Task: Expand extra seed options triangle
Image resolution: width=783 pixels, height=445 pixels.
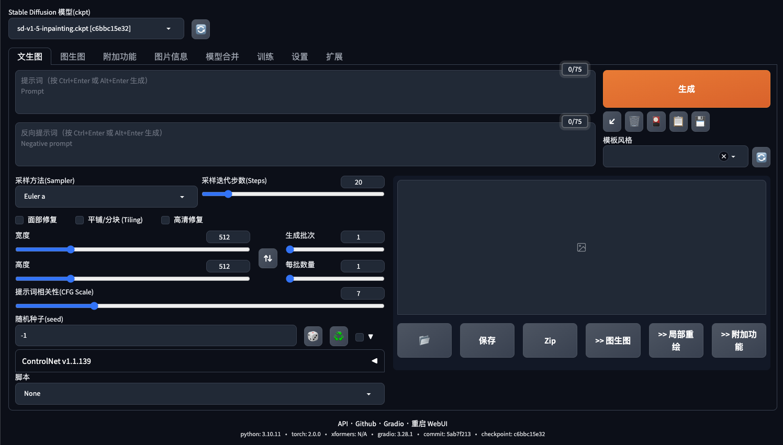Action: tap(371, 337)
